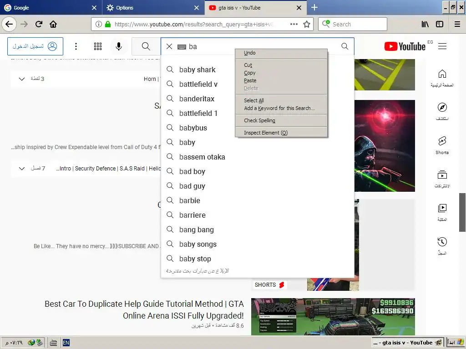Choose Add a Keyword for this Search
The height and width of the screenshot is (349, 466).
pos(281,108)
